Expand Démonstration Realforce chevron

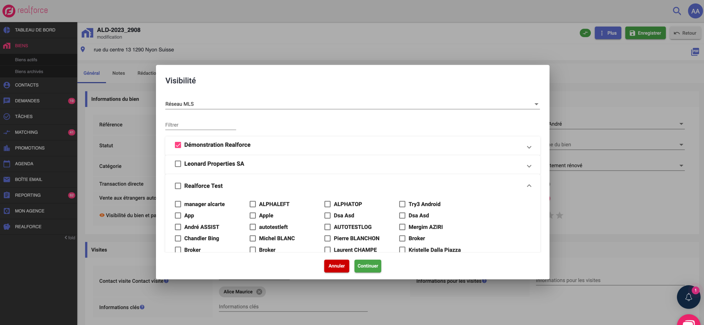click(x=529, y=147)
